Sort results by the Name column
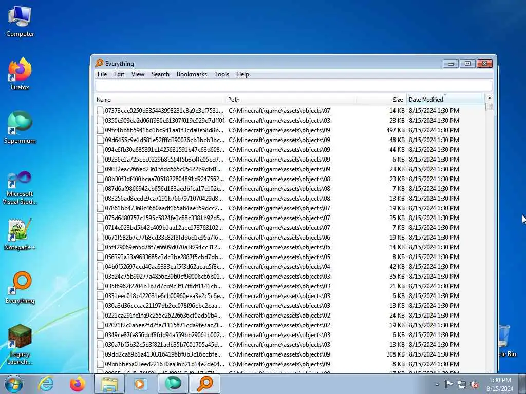This screenshot has height=394, width=526. 160,100
